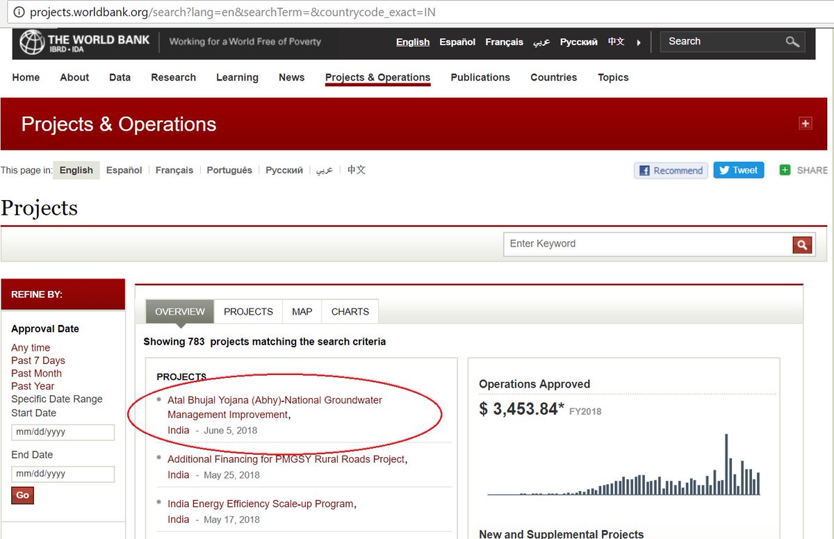Switch to Русский in top language bar
Viewport: 834px width, 539px height.
coord(578,42)
